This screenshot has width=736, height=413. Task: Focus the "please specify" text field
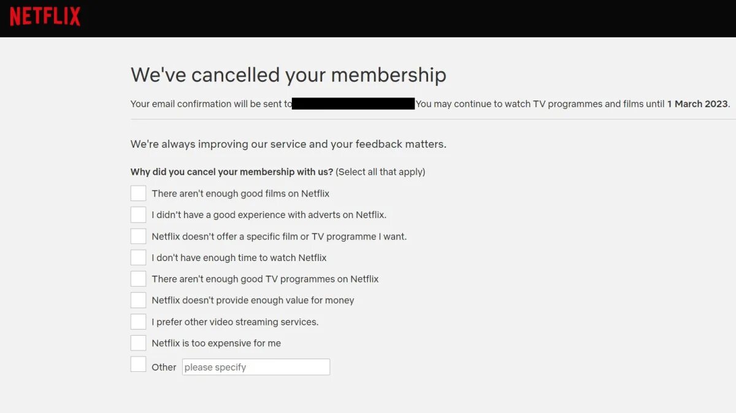point(256,367)
